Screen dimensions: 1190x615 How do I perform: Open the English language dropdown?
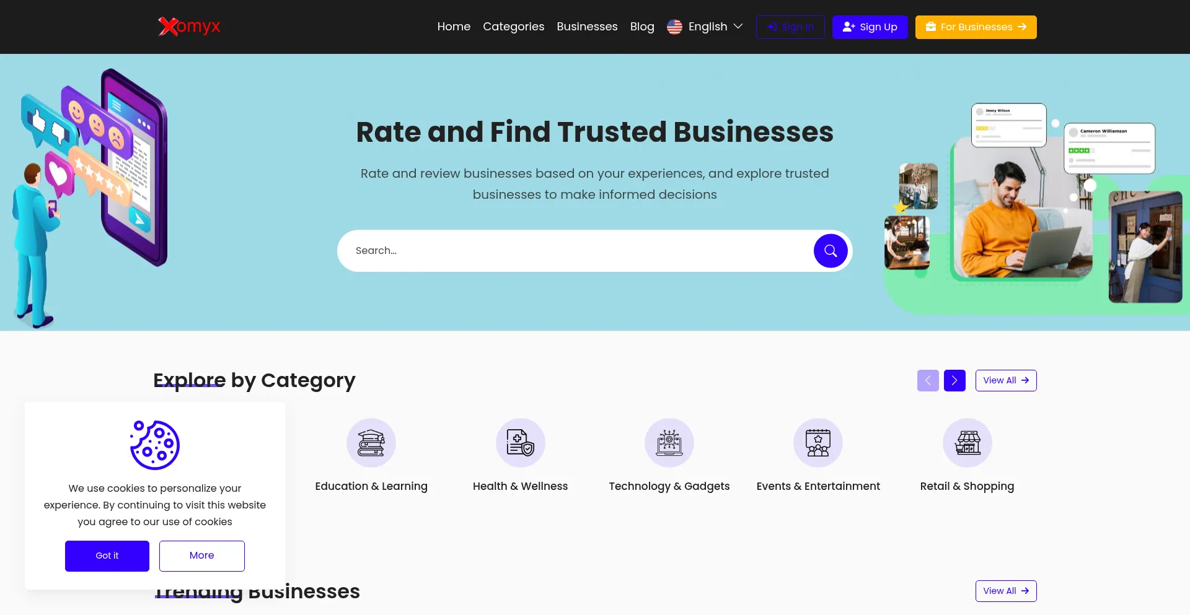pos(705,27)
